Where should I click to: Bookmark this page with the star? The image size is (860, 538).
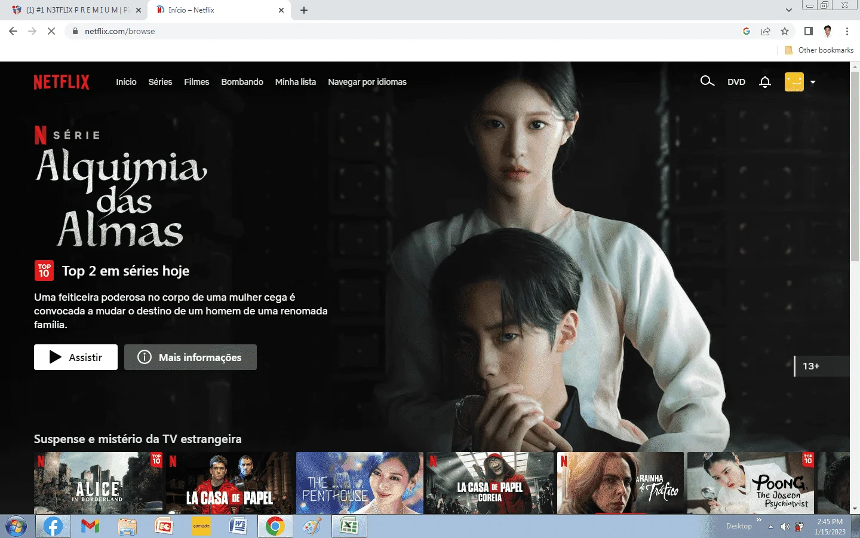[x=785, y=31]
